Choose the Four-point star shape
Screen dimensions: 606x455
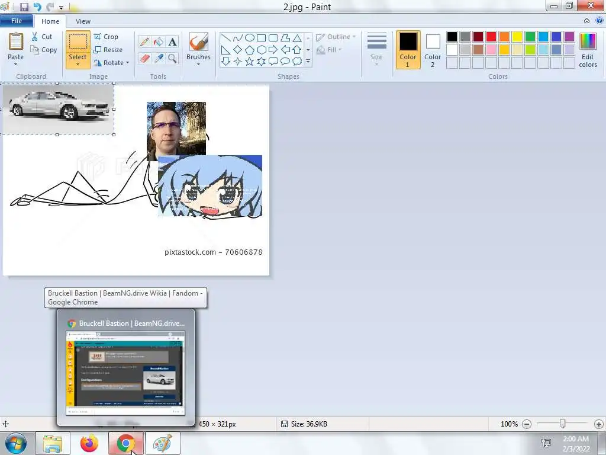pos(238,61)
